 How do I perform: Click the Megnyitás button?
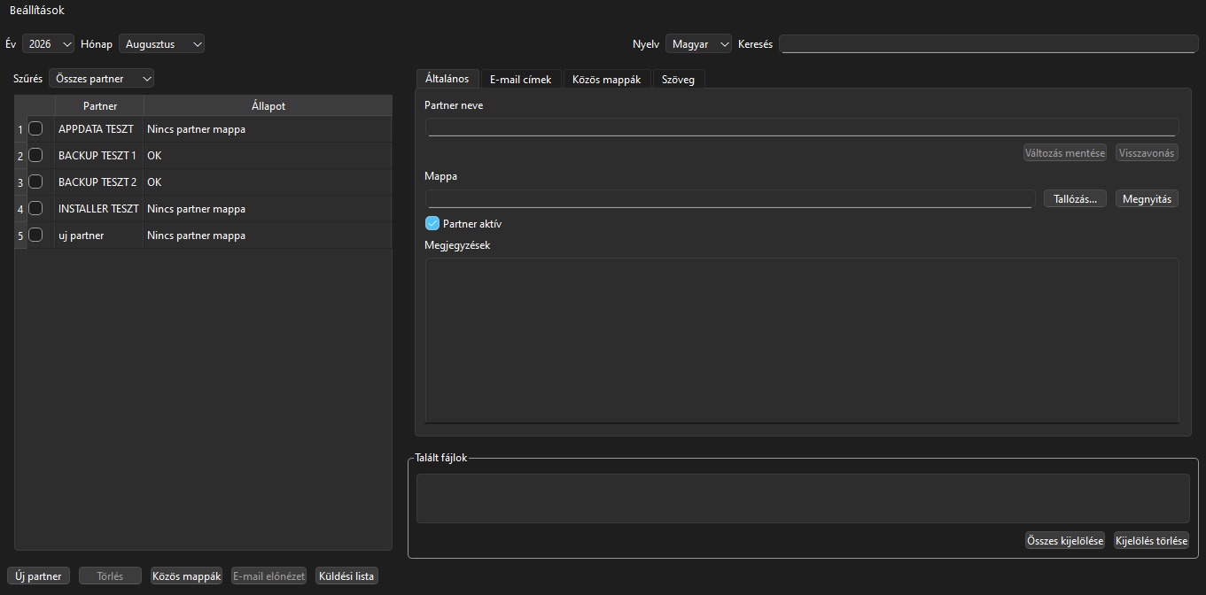[1147, 198]
